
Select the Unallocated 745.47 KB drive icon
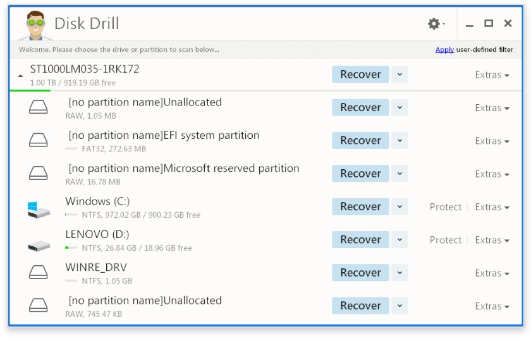pos(39,305)
